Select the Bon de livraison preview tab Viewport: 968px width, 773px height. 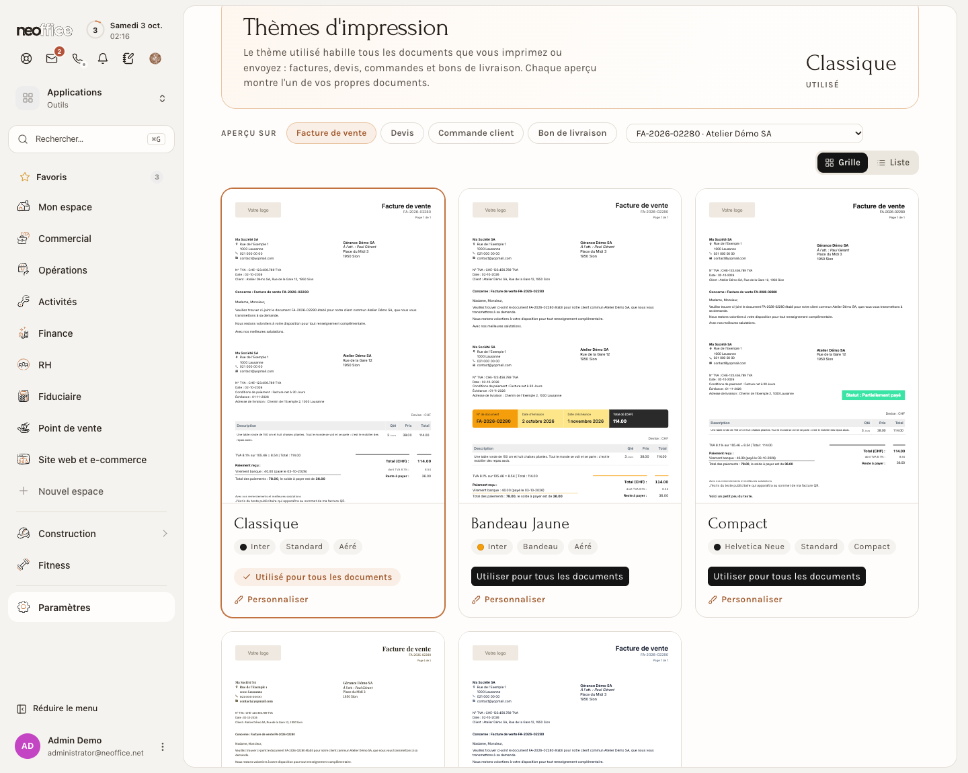tap(573, 133)
